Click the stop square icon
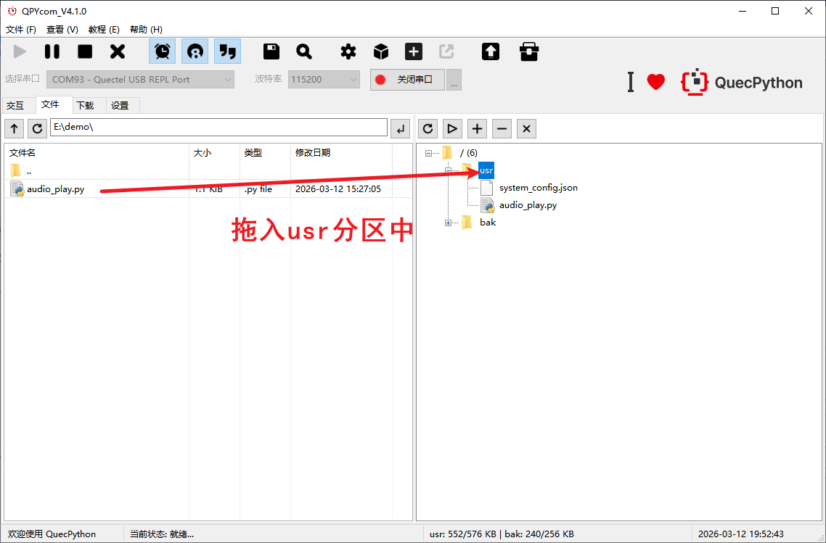Viewport: 826px width, 543px height. click(85, 51)
